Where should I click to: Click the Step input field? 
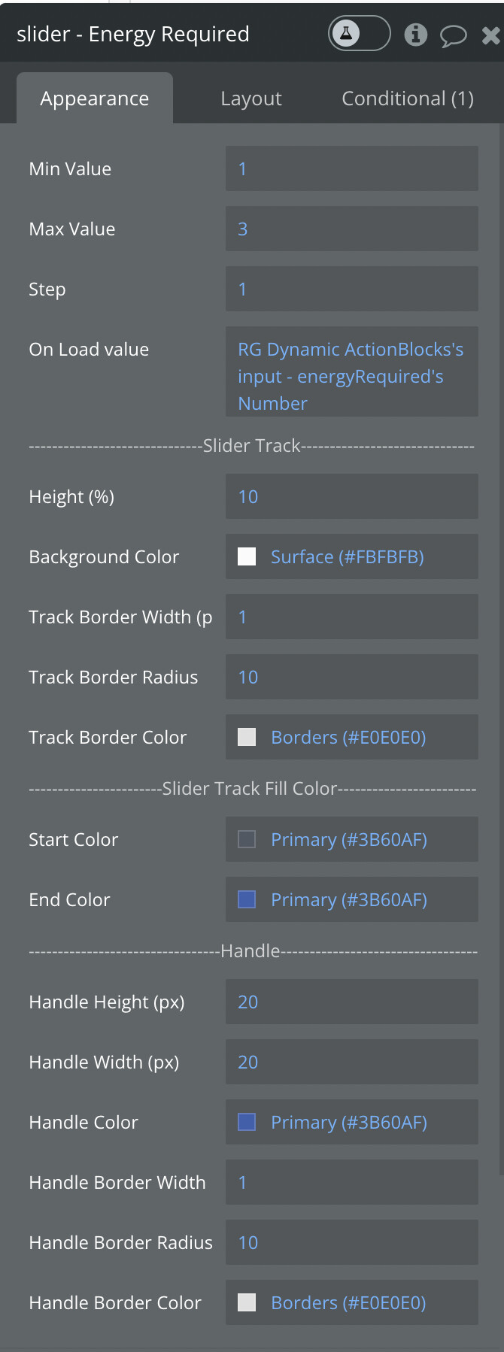click(x=351, y=289)
